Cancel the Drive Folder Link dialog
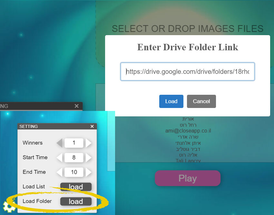 click(x=201, y=101)
